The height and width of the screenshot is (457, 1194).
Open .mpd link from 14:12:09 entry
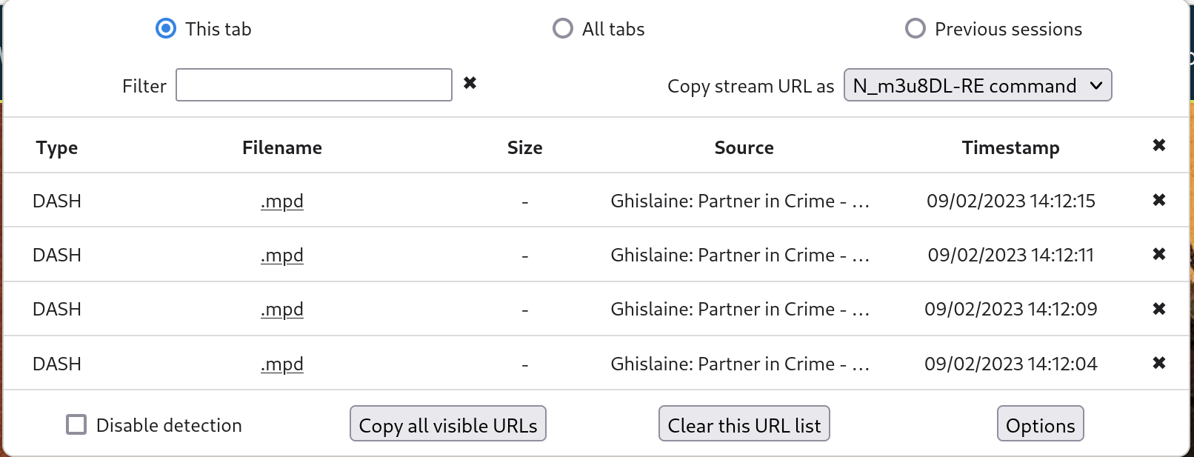[282, 310]
